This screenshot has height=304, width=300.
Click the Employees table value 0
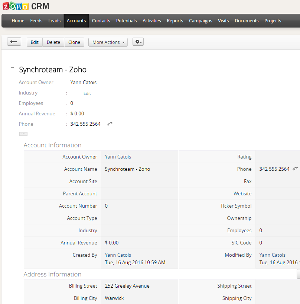click(261, 231)
